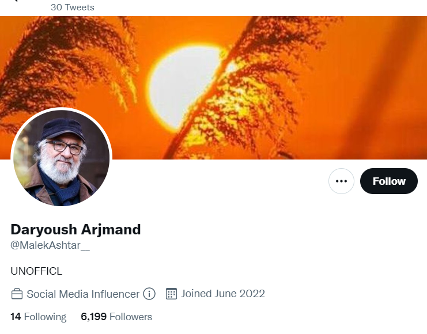The width and height of the screenshot is (427, 334).
Task: Open the three-dot more options menu
Action: pos(341,181)
